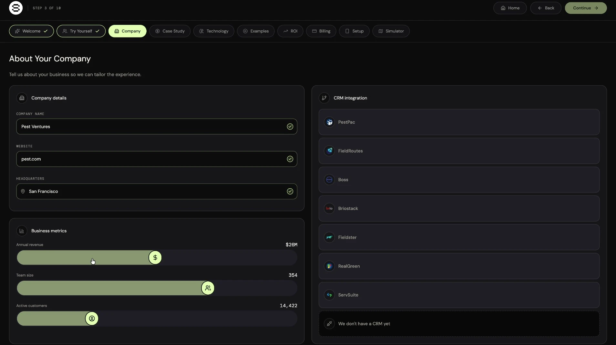Click the RealGreen logo icon
Viewport: 616px width, 345px height.
point(329,266)
